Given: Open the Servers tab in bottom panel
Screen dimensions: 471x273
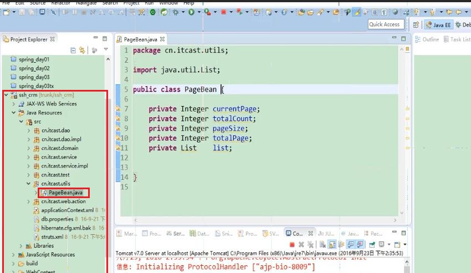Looking at the screenshot, I should coord(176,233).
